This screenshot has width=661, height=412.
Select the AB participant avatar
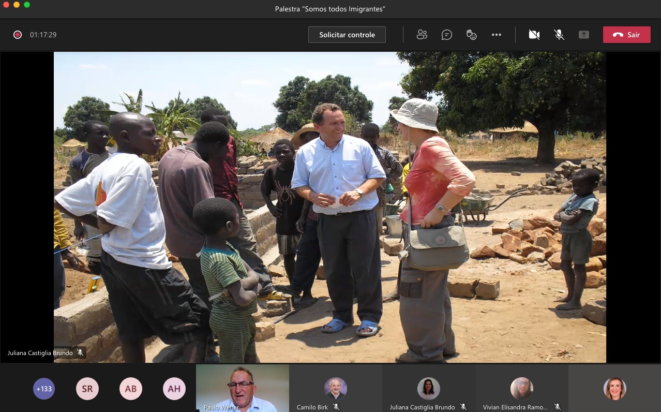[131, 389]
